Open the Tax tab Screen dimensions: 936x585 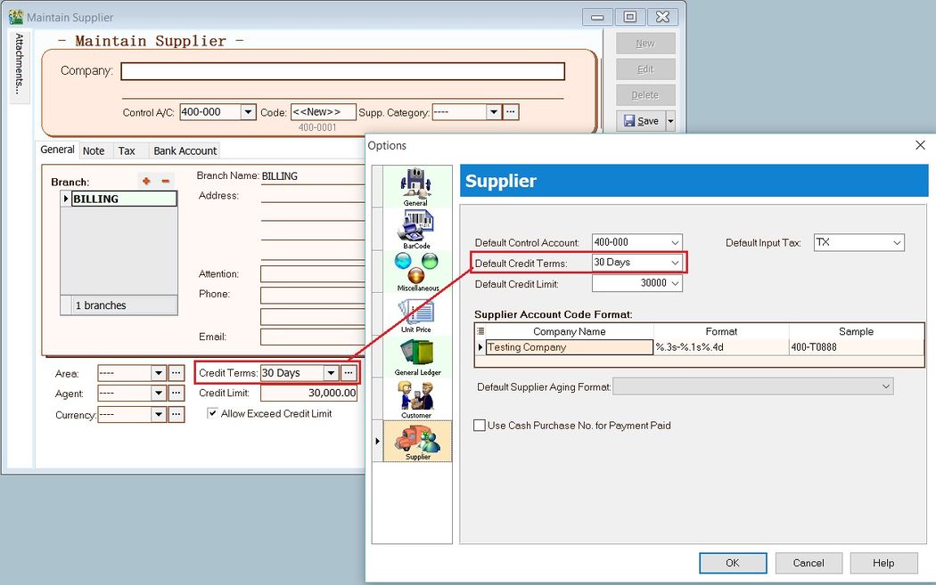(x=127, y=150)
